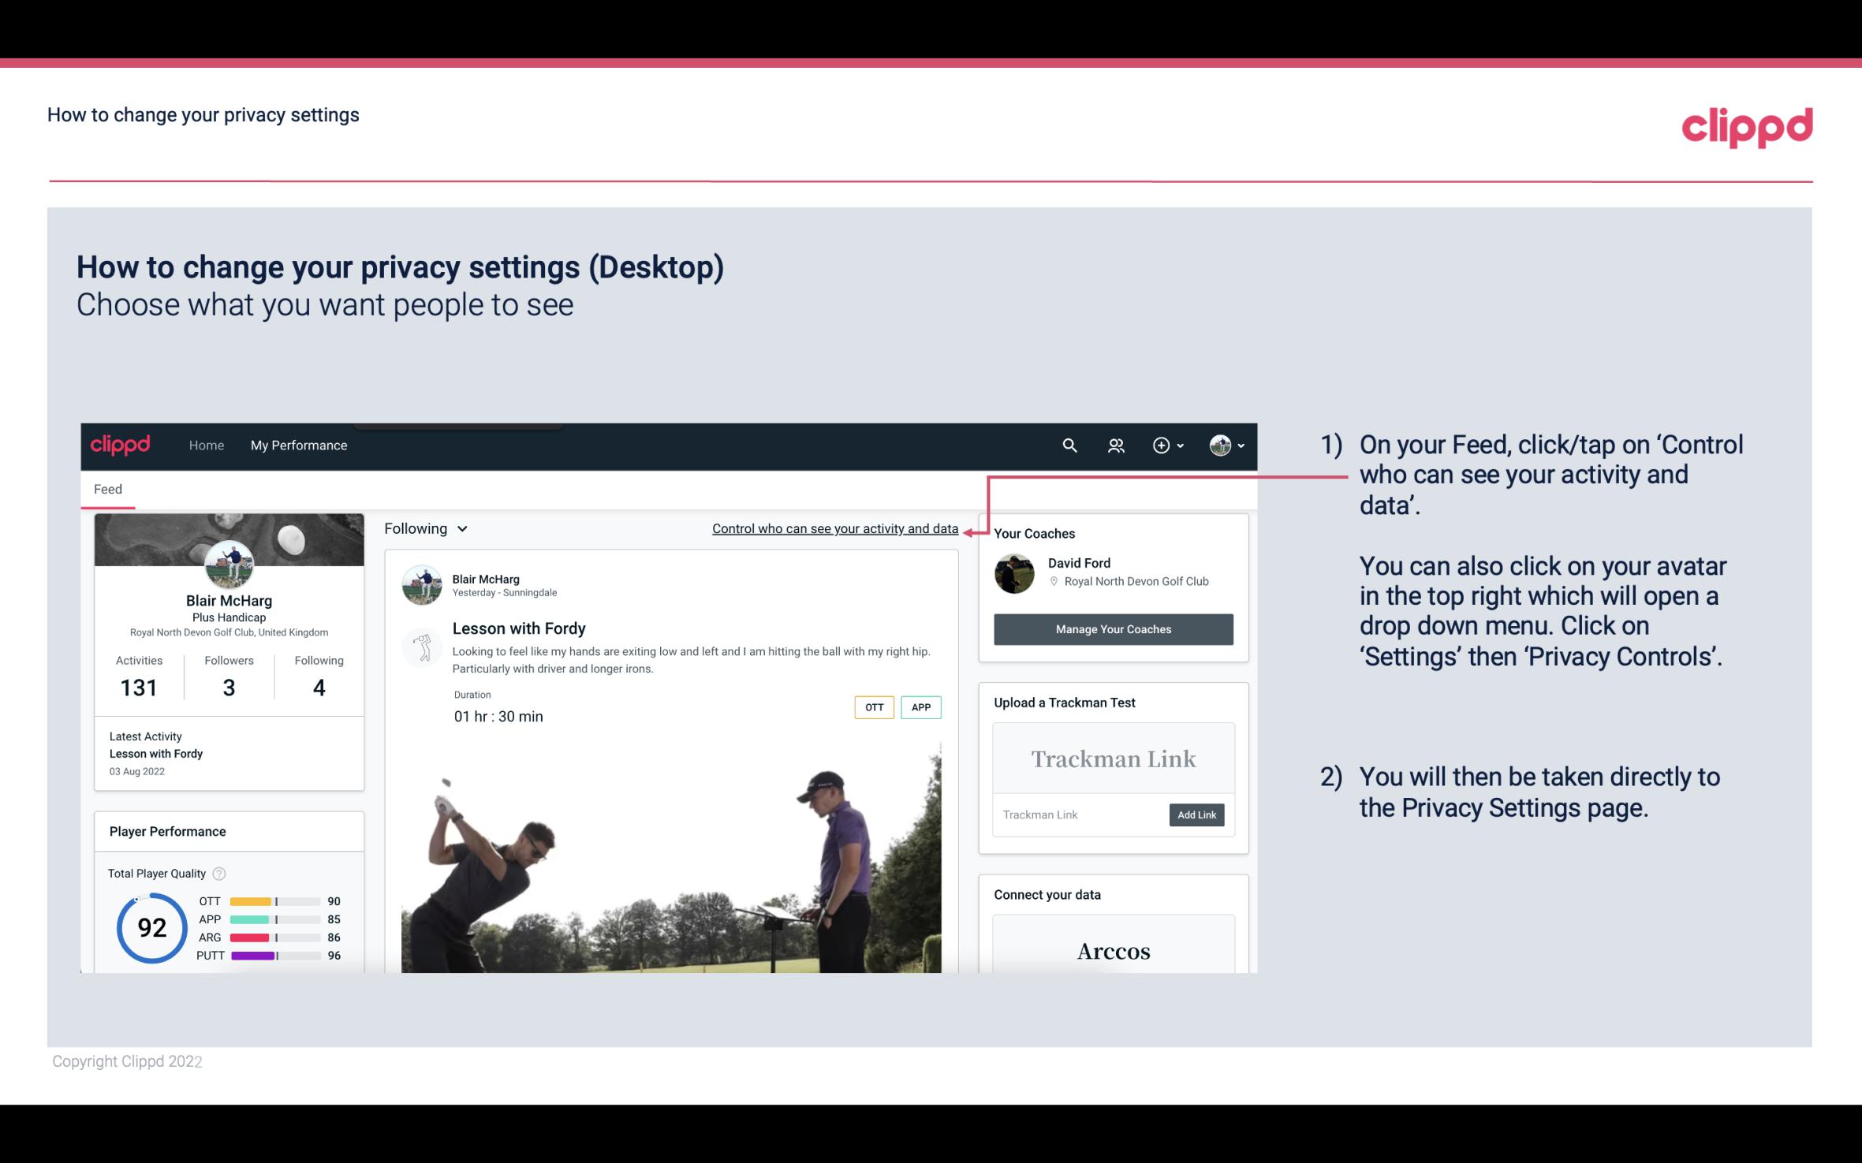
Task: Toggle visibility of Blair McHarg activity feed
Action: point(424,528)
